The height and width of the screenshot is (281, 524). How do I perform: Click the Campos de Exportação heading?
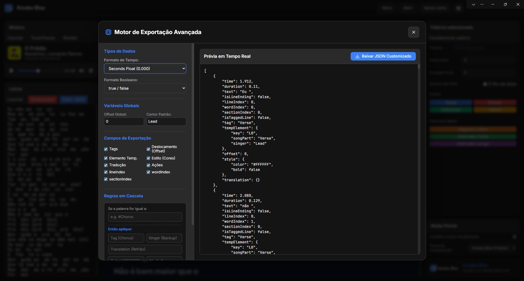point(128,138)
